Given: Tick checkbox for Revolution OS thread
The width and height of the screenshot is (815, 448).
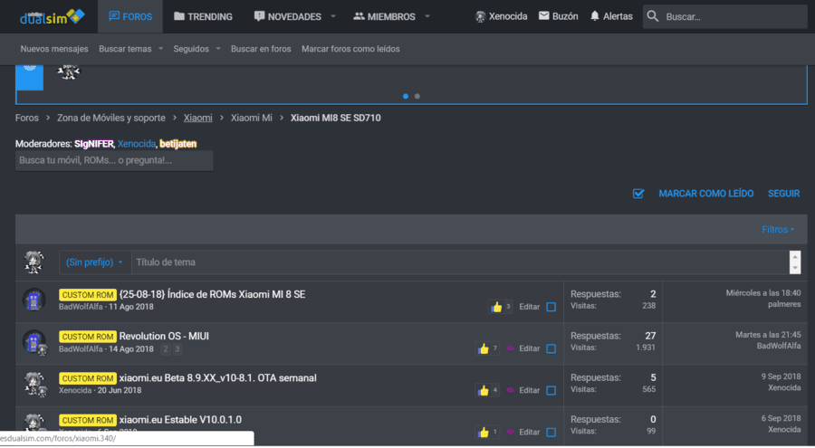Looking at the screenshot, I should 551,348.
